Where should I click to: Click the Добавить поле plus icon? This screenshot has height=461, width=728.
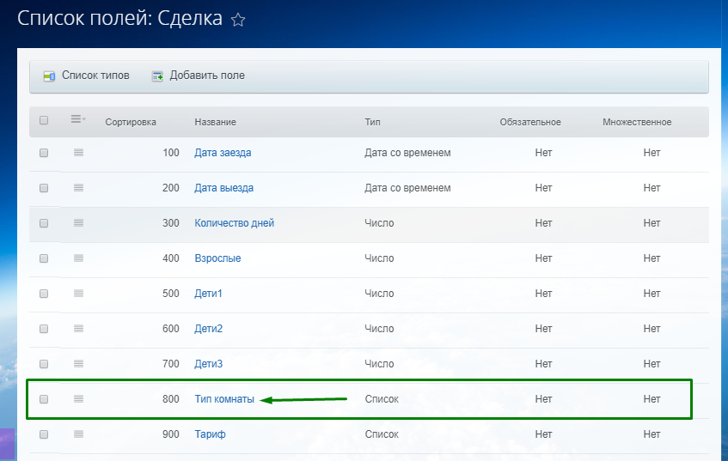point(157,76)
